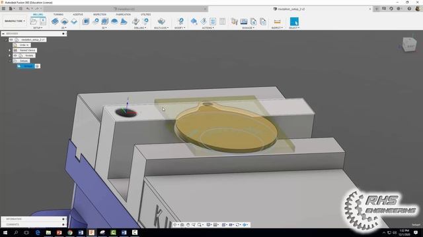Open the Post Library icon
The image size is (423, 237).
[x=263, y=21]
